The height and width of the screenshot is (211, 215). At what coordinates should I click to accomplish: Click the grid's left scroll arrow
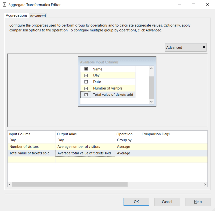pos(10,184)
